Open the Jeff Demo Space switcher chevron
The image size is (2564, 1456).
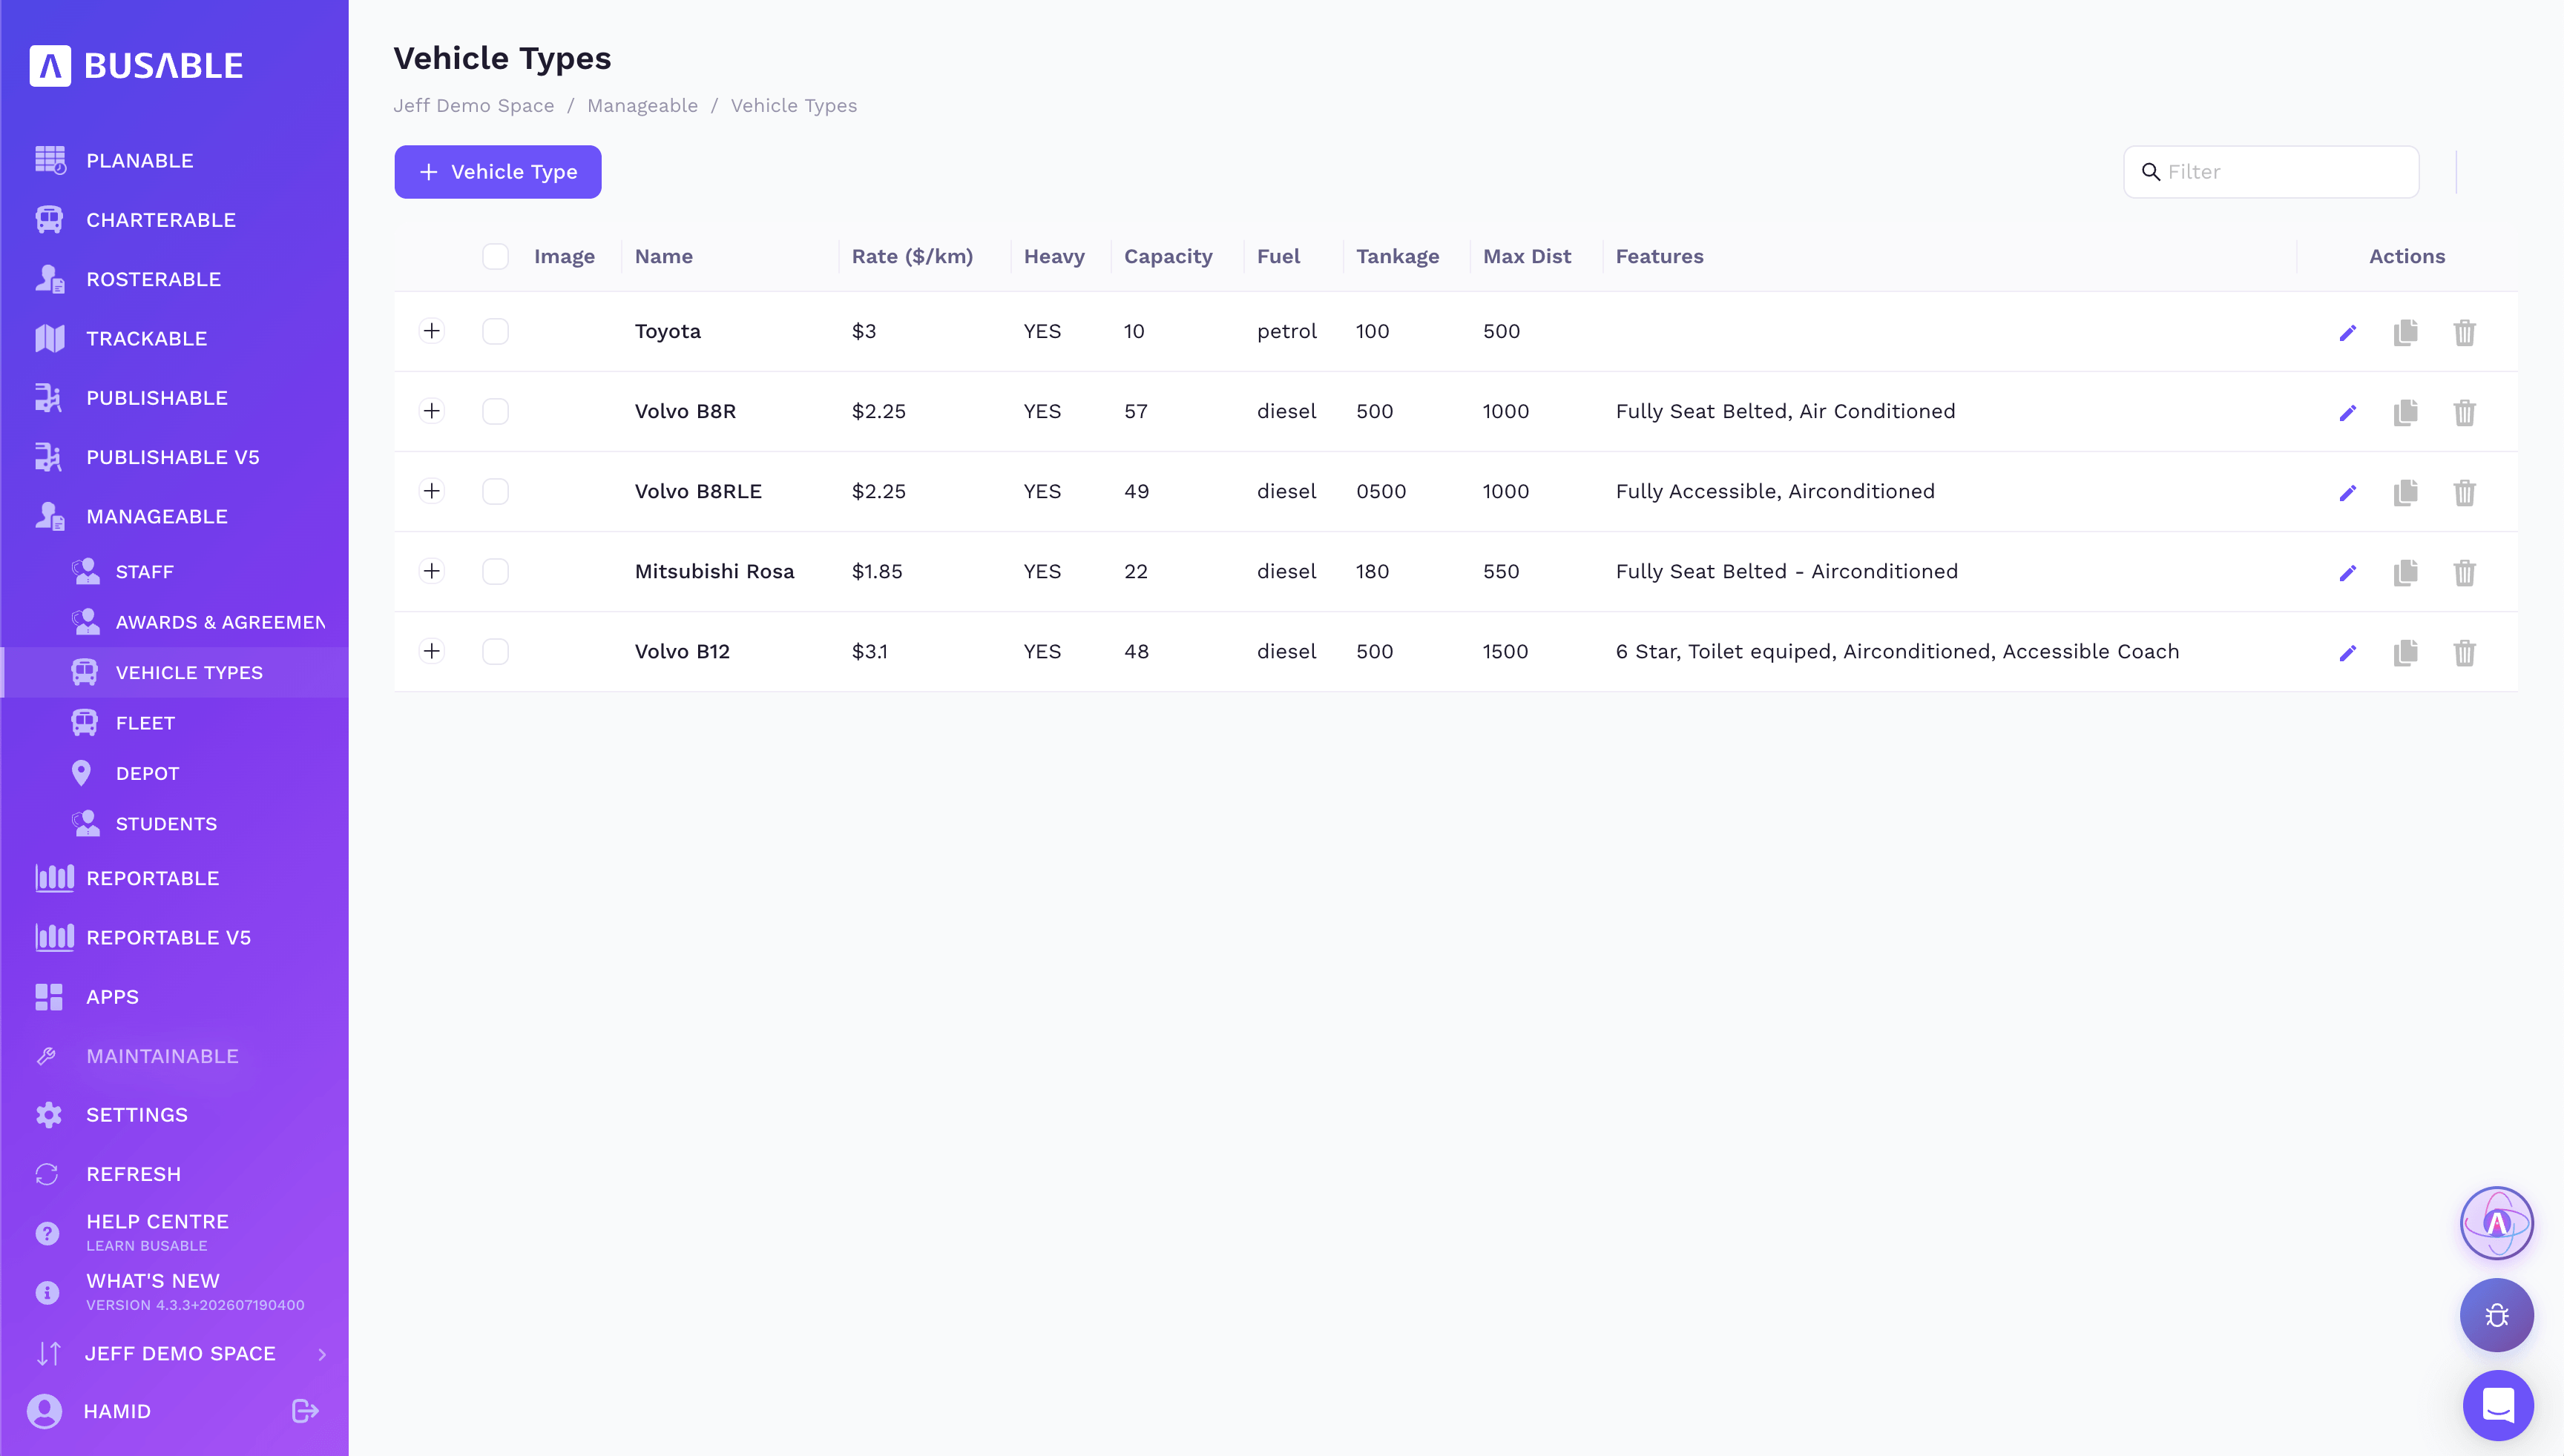(322, 1354)
